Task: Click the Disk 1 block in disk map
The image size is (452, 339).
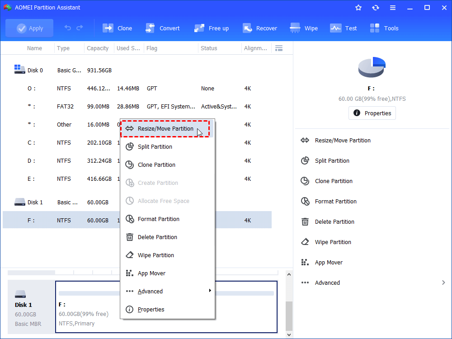Action: click(32, 307)
